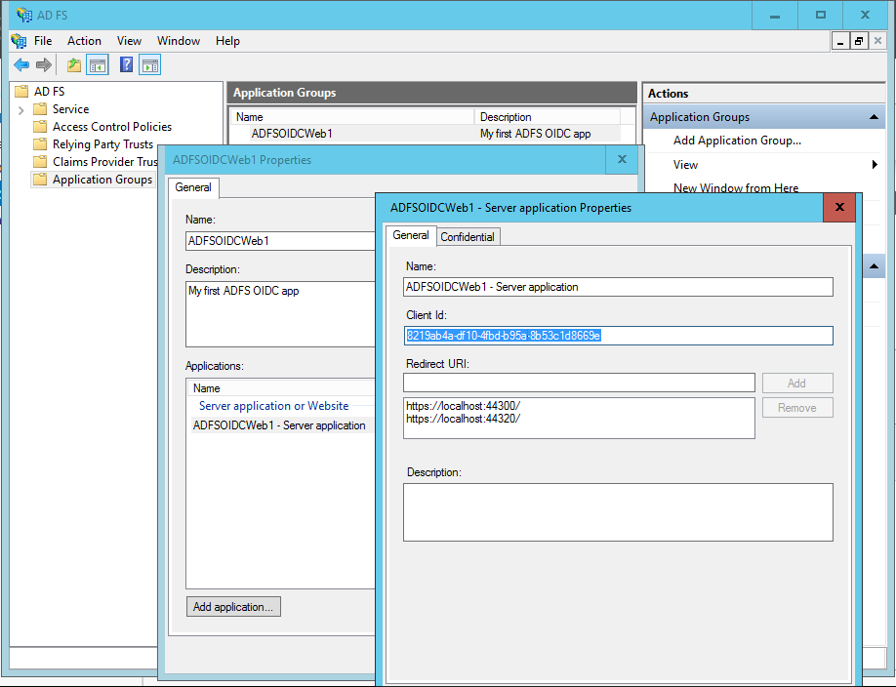This screenshot has height=687, width=896.
Task: Click the Add redirect URI button
Action: point(797,383)
